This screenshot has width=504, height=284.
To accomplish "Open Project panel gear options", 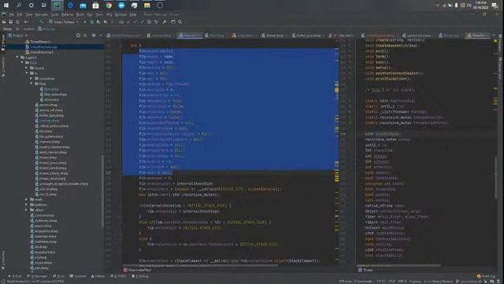I will pos(94,35).
